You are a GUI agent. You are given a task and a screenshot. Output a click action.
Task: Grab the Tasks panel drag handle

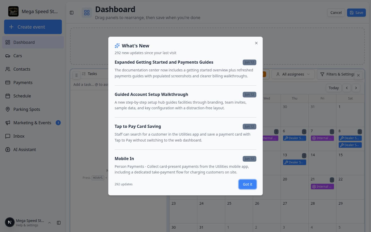77,75
